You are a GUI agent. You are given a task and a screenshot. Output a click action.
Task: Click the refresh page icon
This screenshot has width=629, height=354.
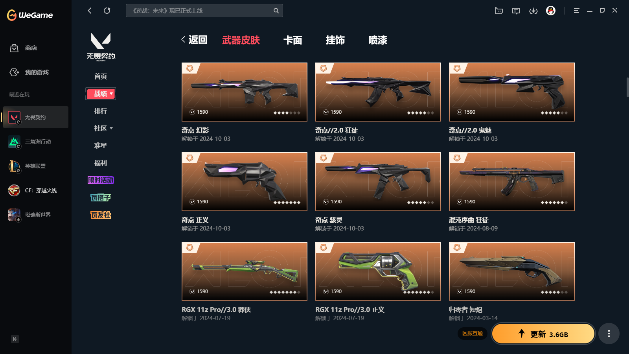(107, 11)
